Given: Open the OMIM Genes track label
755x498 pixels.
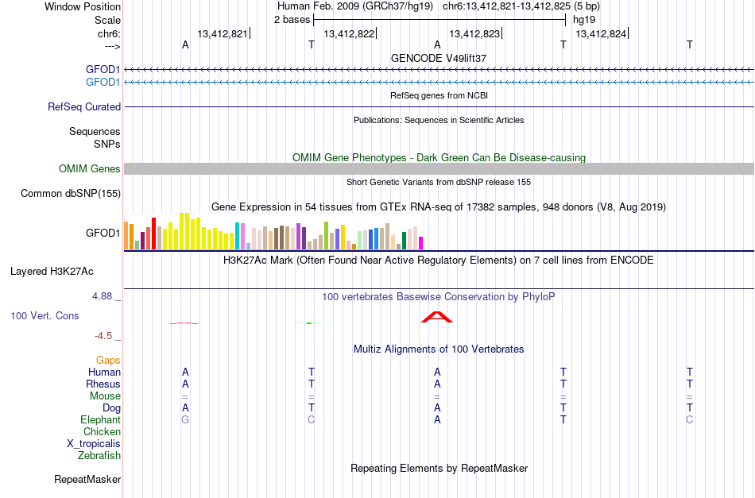Looking at the screenshot, I should (90, 169).
